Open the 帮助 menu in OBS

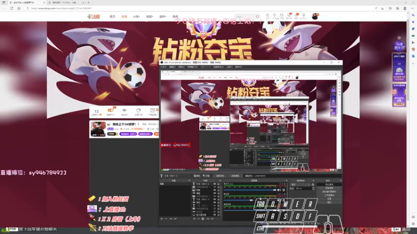click(238, 67)
